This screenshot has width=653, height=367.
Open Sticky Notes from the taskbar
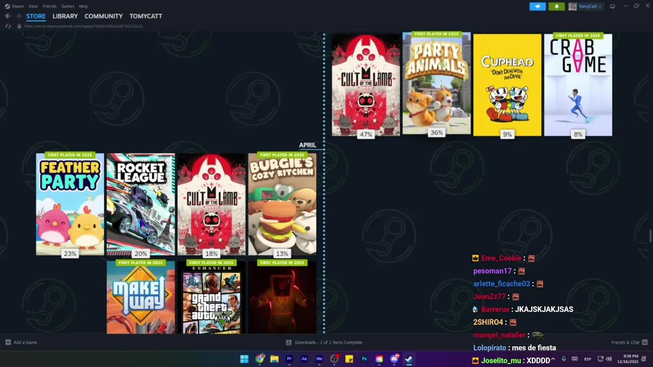point(349,359)
